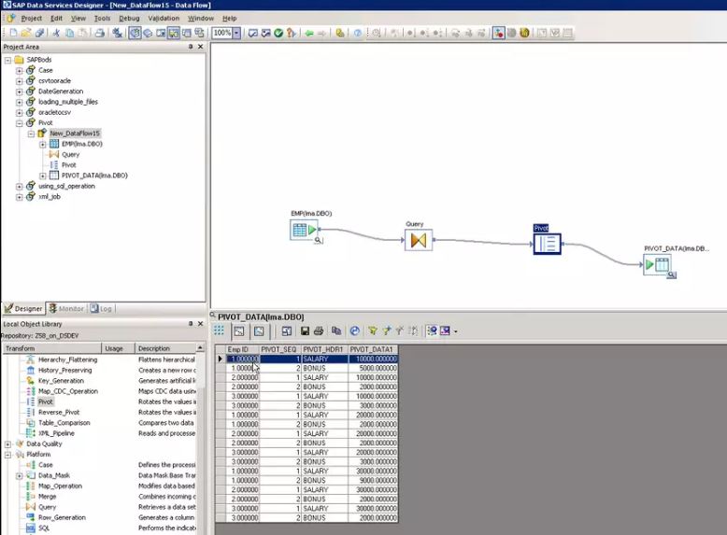Collapse the Pivot job in project tree
Screen dimensions: 727x535
click(20, 123)
